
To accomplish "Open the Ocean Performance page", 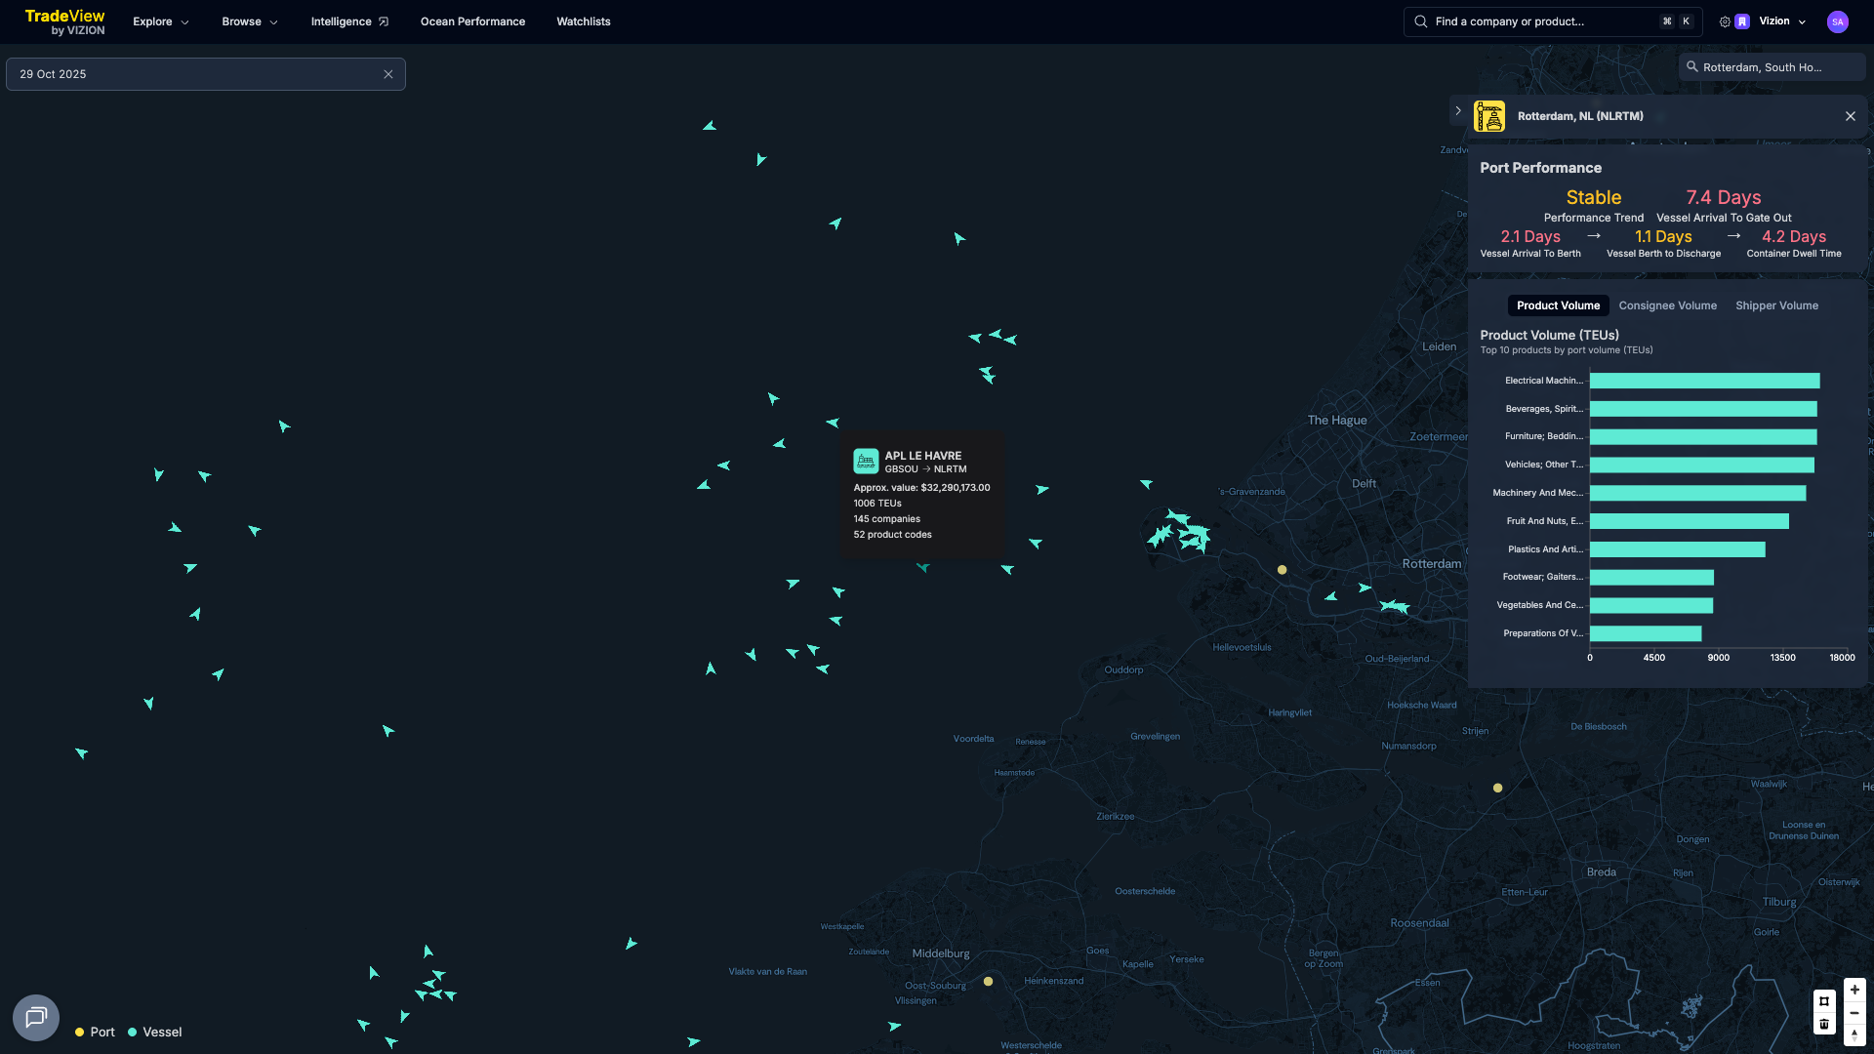I will [472, 21].
